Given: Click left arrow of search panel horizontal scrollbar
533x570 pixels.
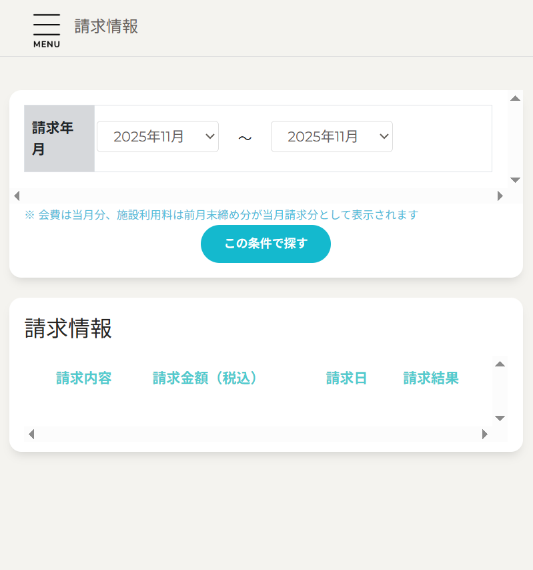Looking at the screenshot, I should pyautogui.click(x=17, y=196).
